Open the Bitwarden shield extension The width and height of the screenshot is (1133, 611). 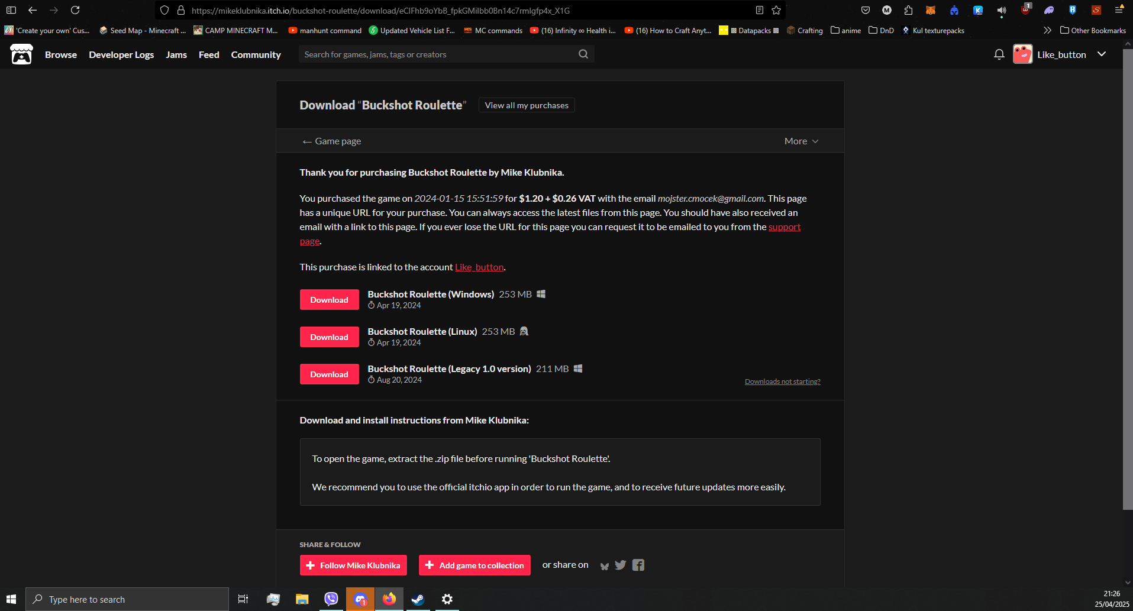(x=1073, y=10)
